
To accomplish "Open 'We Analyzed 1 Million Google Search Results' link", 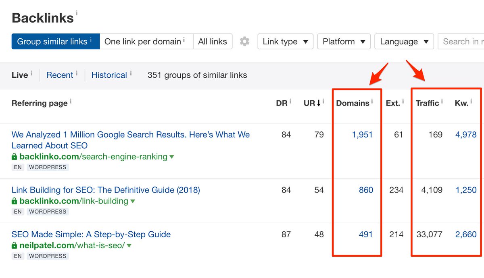I will coord(131,140).
